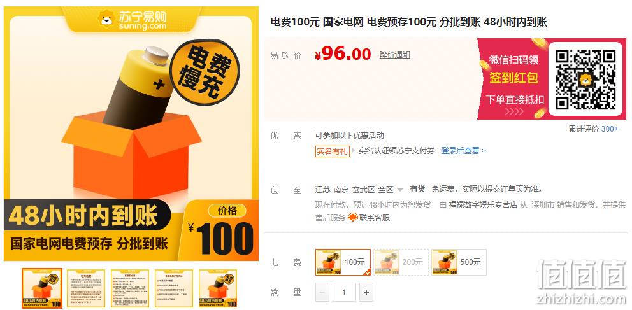Viewport: 632px width, 310px height.
Task: Expand the delivery region dropdown arrow
Action: coord(400,190)
